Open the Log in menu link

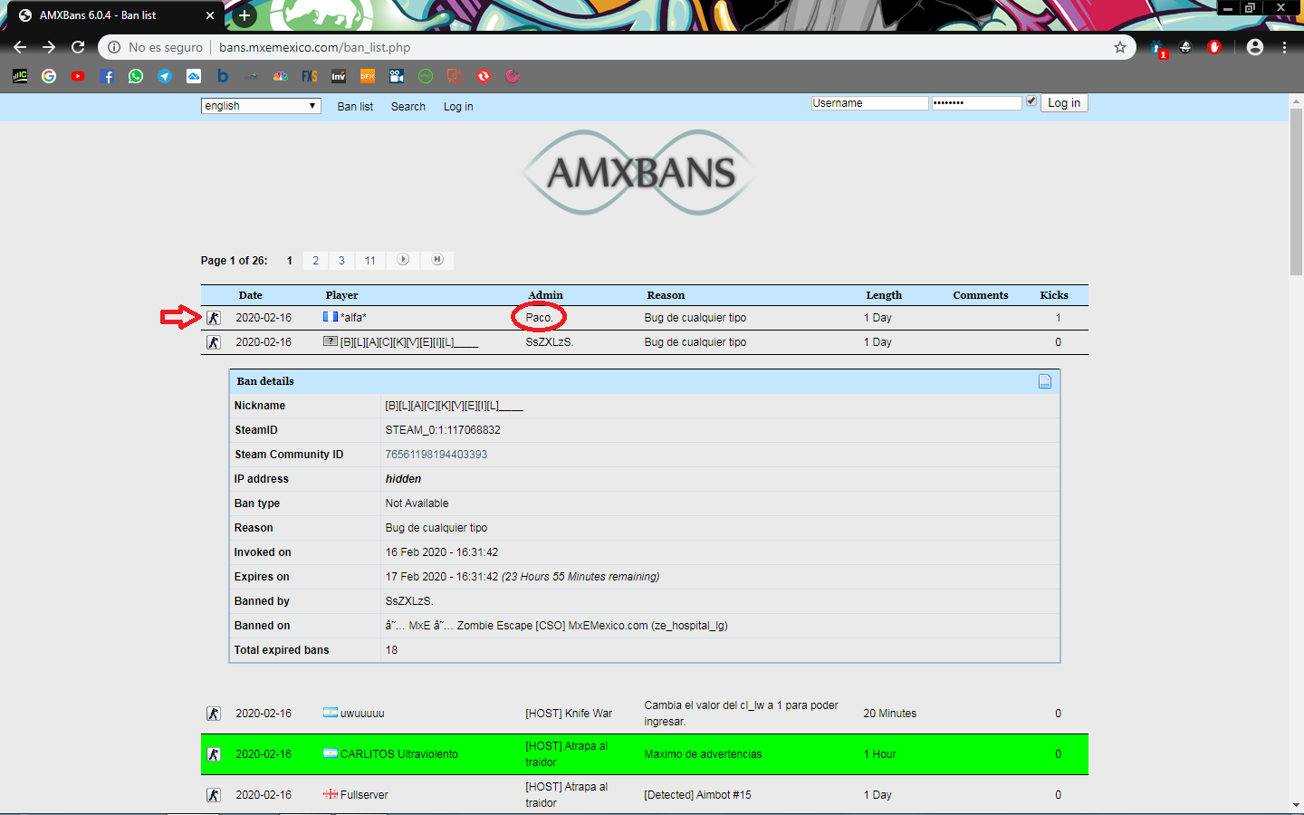click(x=458, y=107)
